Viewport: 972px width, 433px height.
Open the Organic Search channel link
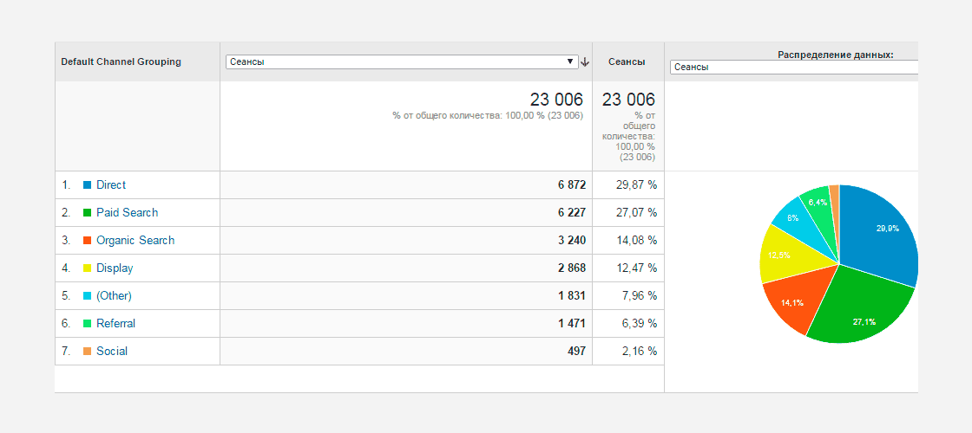click(135, 241)
